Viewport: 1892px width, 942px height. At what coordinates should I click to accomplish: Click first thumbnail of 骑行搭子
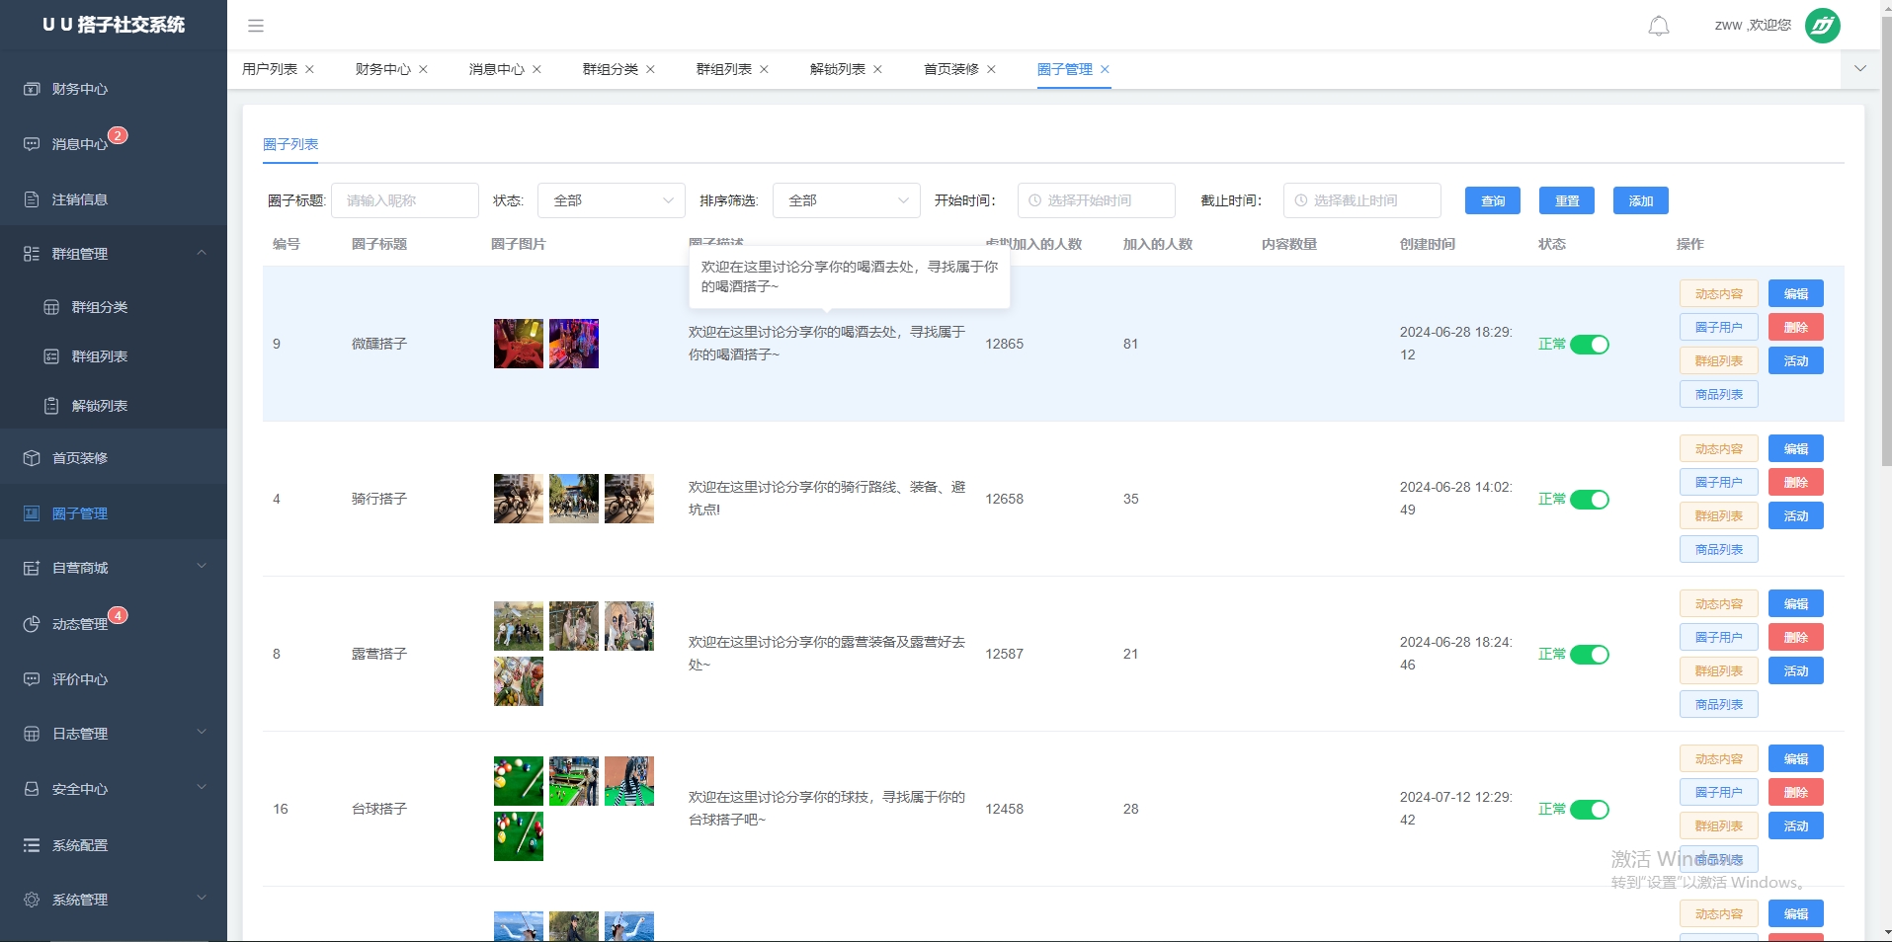pyautogui.click(x=519, y=499)
